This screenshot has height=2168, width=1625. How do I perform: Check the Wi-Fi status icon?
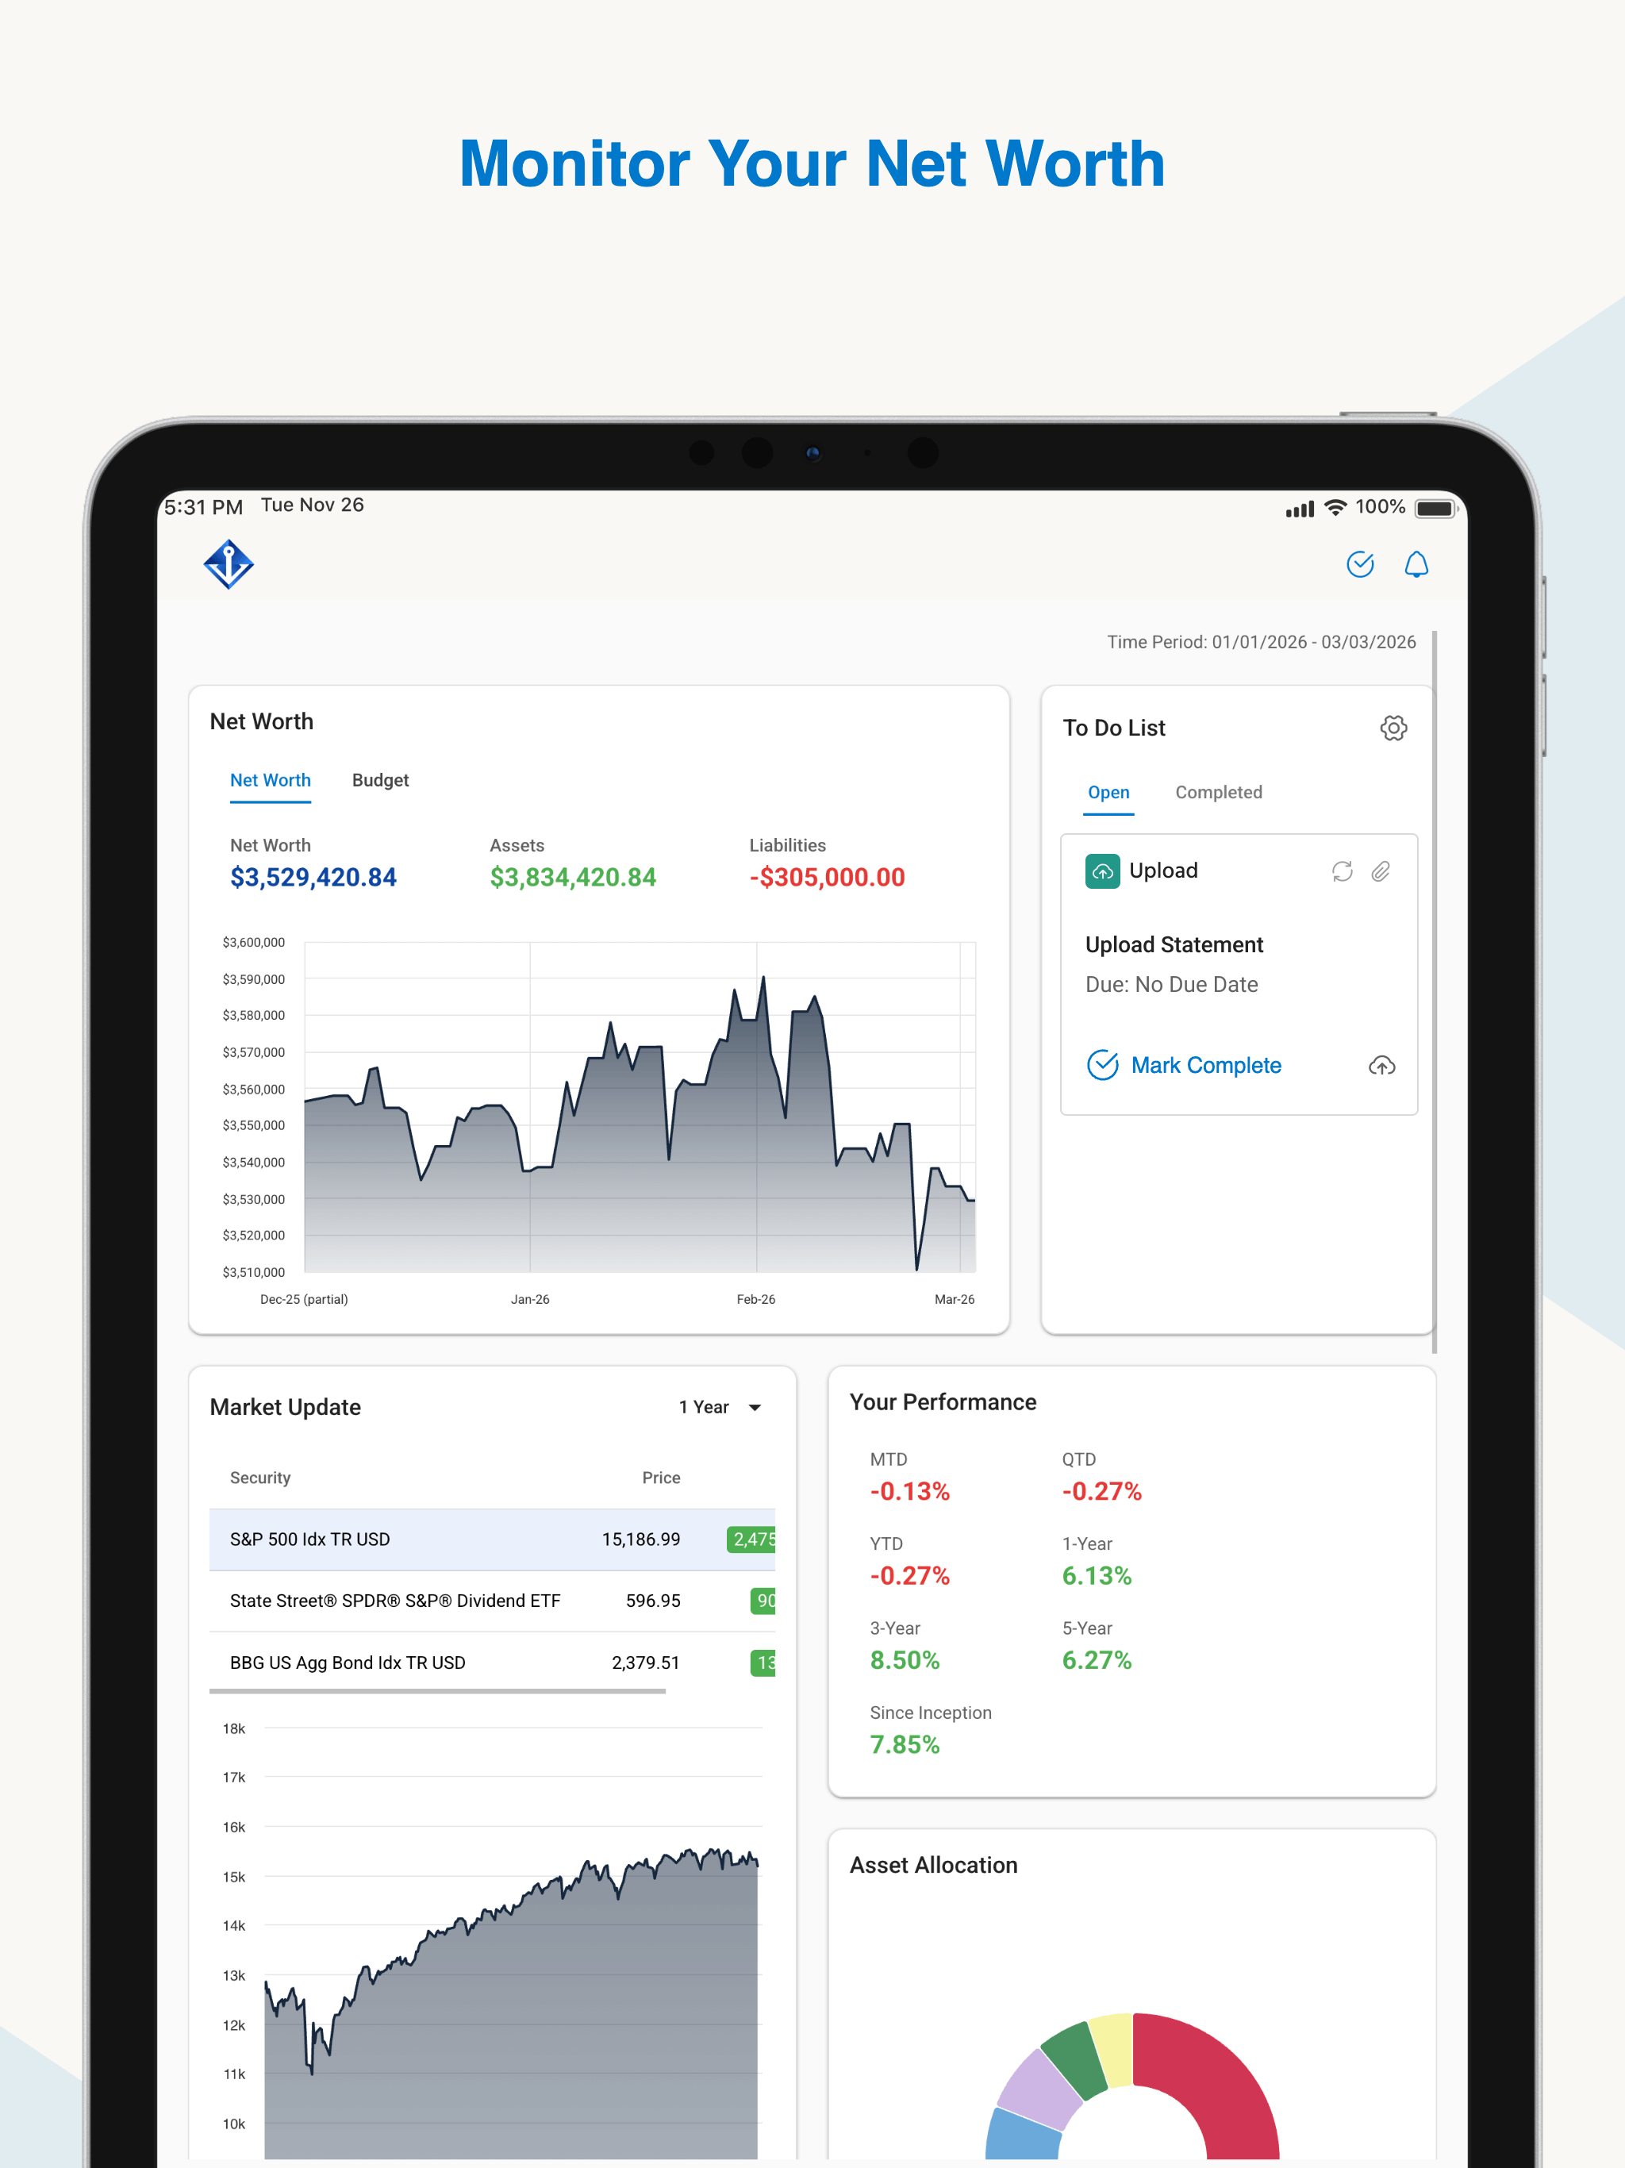pos(1335,507)
